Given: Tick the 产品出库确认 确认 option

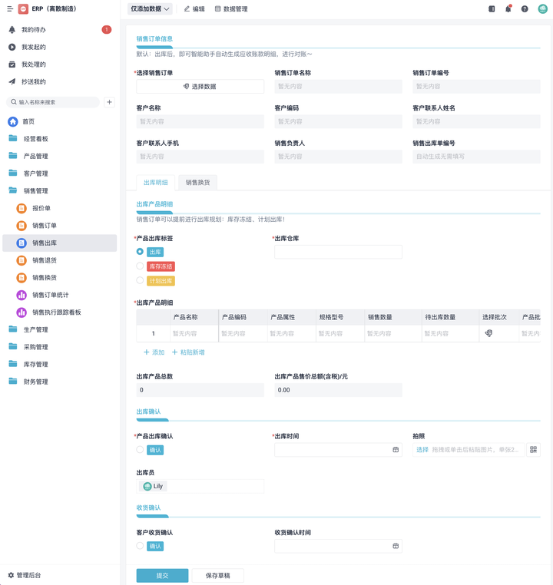Looking at the screenshot, I should point(140,450).
